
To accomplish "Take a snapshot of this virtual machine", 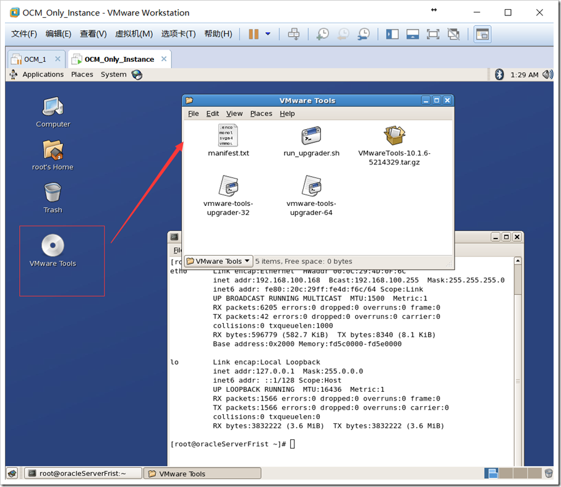I will pos(323,35).
